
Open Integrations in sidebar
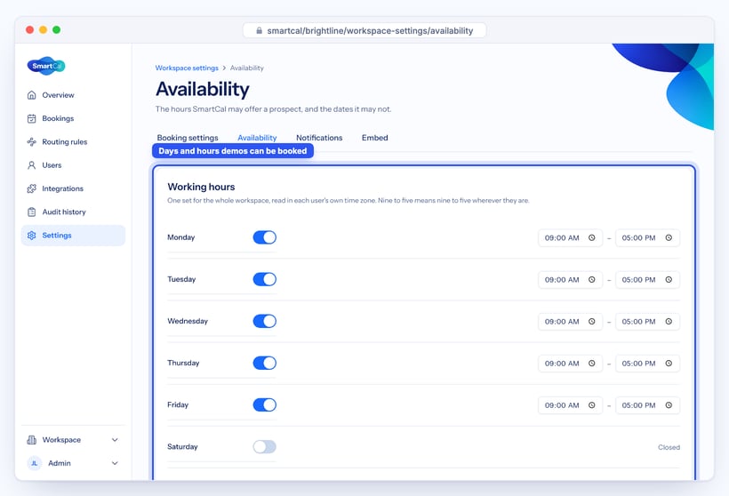(x=73, y=188)
